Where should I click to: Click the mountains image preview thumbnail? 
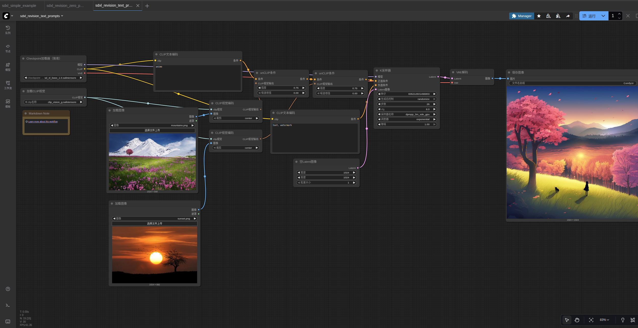[x=152, y=162]
